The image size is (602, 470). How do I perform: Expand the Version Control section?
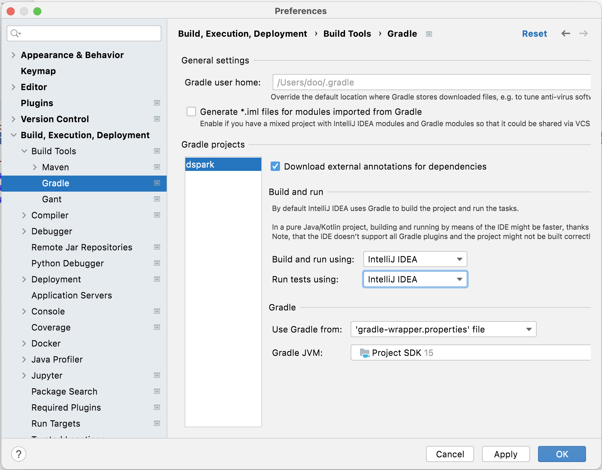pos(13,119)
